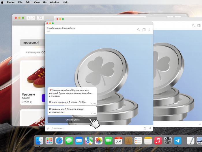Open the Music app in the Dock
Viewport: 202px width, 152px height.
click(158, 140)
